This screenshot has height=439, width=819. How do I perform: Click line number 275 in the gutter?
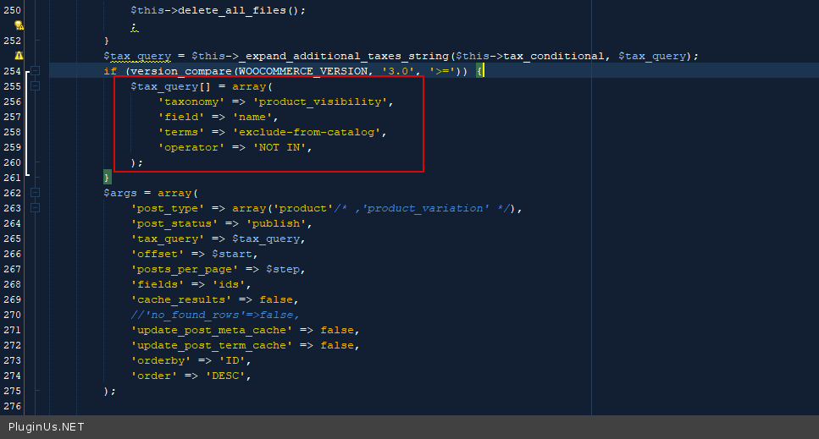[12, 391]
